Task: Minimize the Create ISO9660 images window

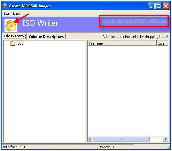Action: click(x=151, y=6)
